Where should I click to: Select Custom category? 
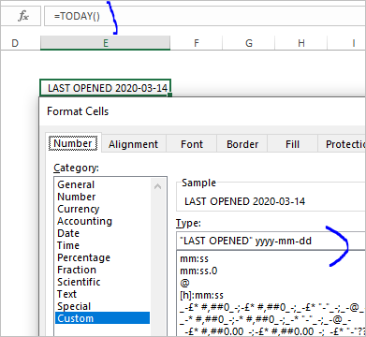coord(102,318)
